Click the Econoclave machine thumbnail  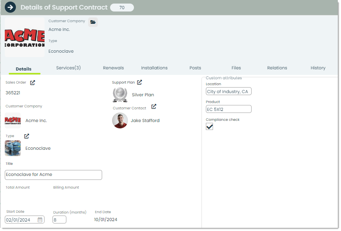13,148
